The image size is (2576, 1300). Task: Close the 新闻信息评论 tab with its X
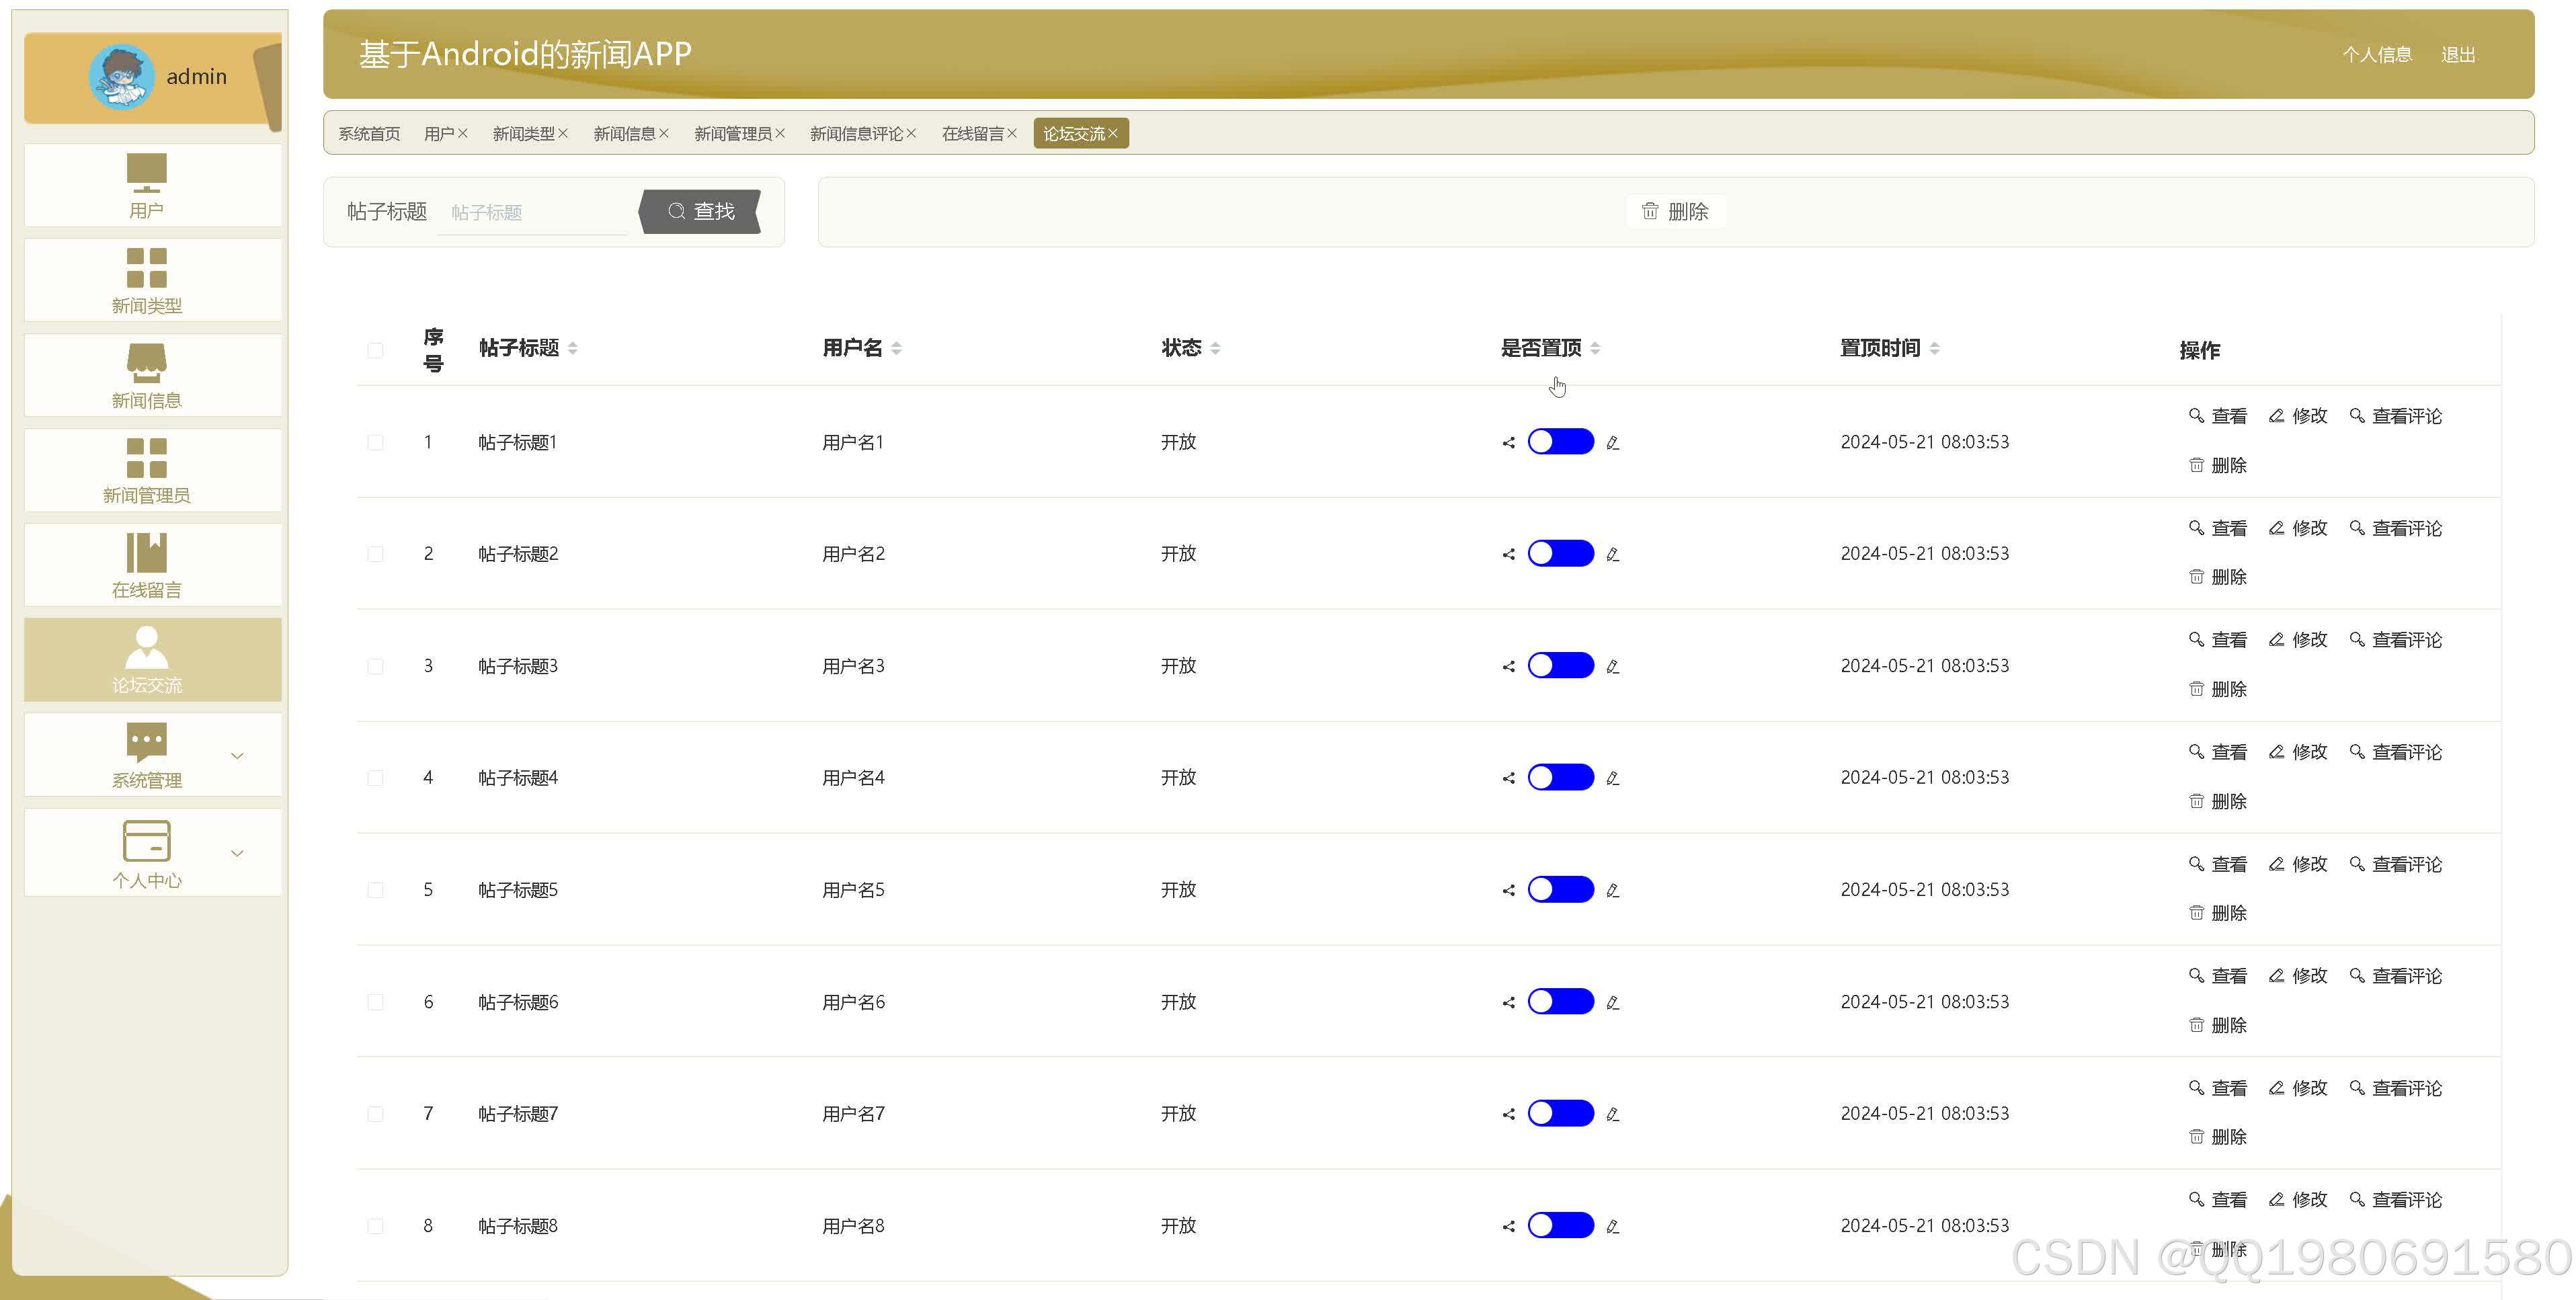(911, 133)
